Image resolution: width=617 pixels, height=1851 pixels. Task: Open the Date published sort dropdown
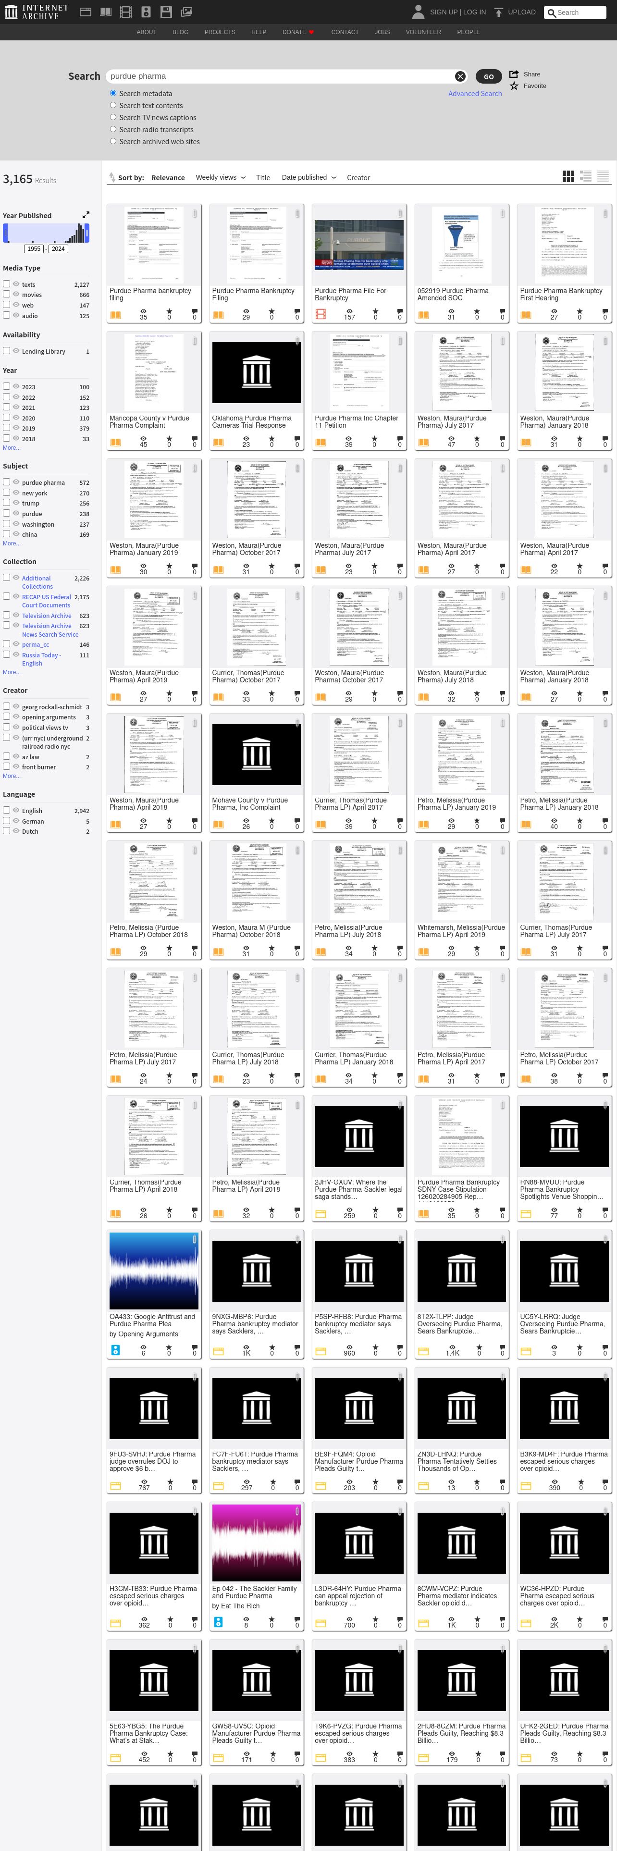[309, 177]
